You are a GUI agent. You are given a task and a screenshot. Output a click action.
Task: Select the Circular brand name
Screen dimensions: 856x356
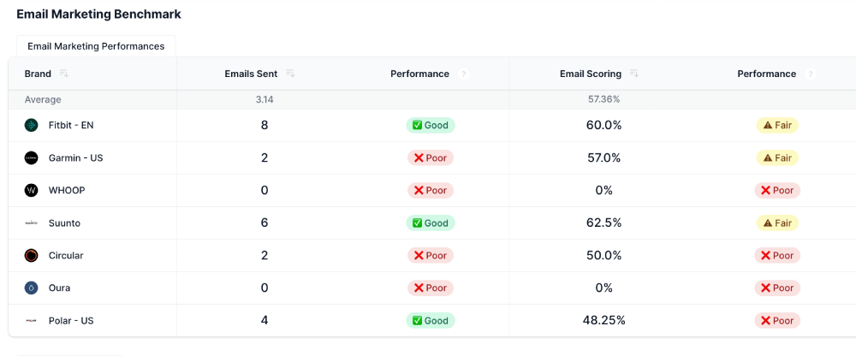(66, 255)
